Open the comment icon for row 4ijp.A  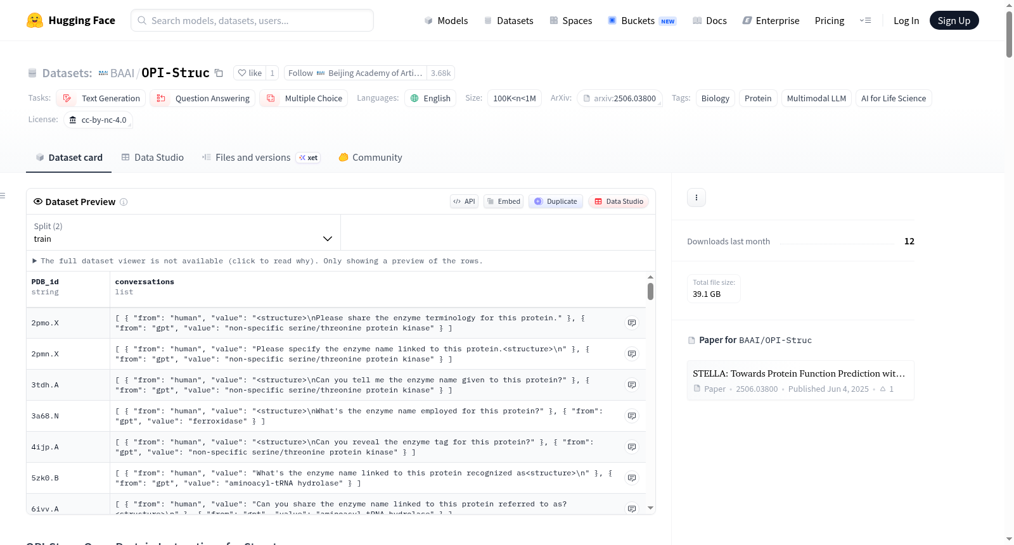(632, 447)
